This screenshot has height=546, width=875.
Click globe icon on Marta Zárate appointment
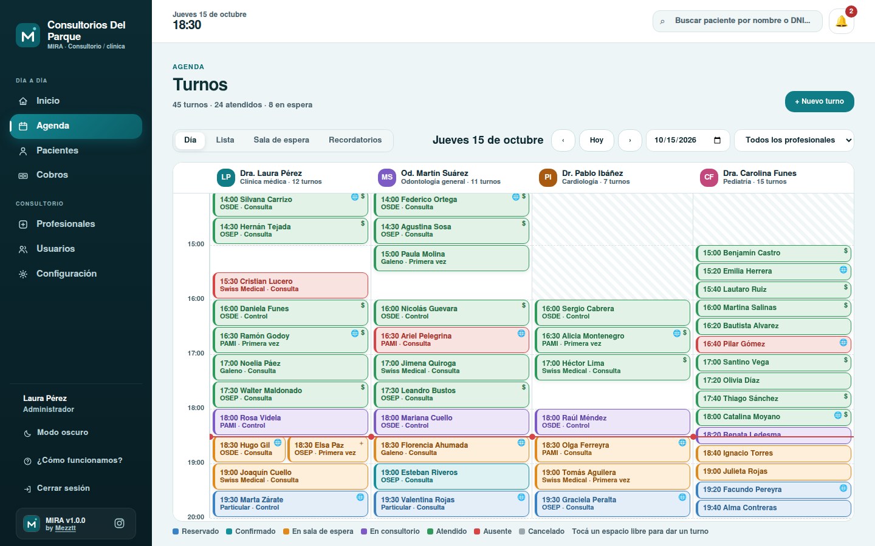point(360,497)
